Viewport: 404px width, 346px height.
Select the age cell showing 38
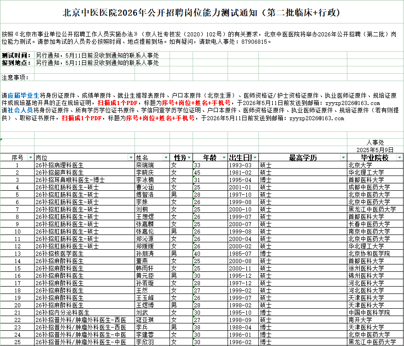click(x=210, y=328)
